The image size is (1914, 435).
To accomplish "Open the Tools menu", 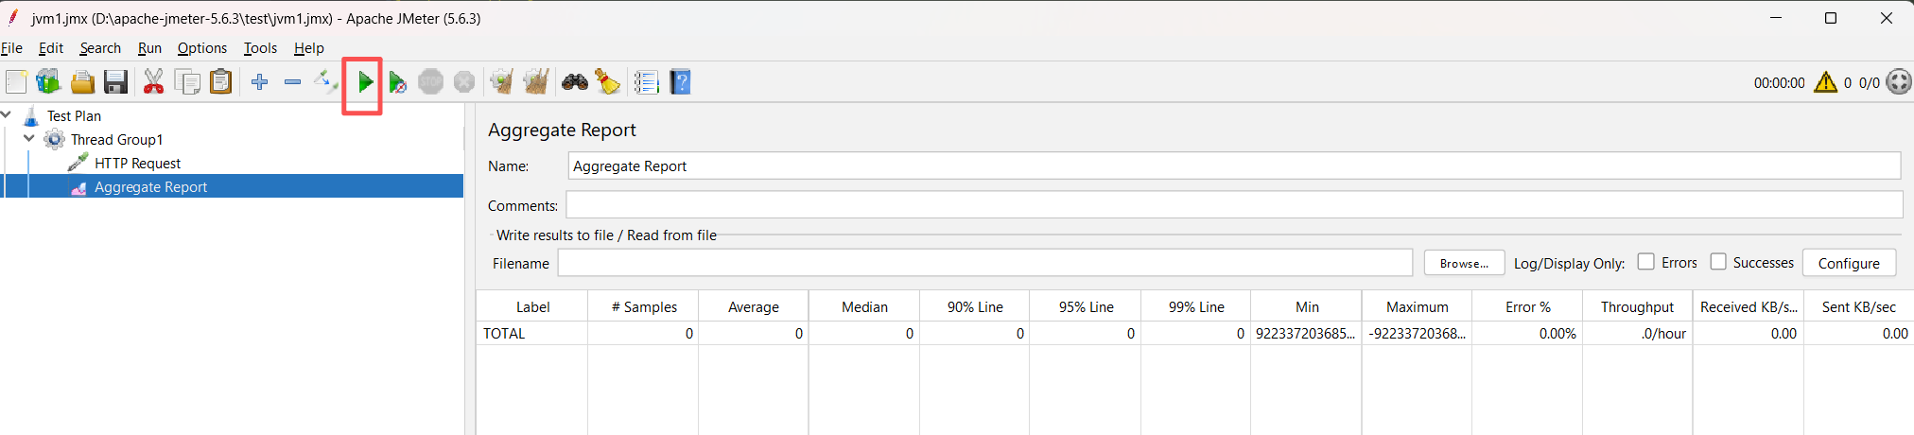I will point(260,48).
